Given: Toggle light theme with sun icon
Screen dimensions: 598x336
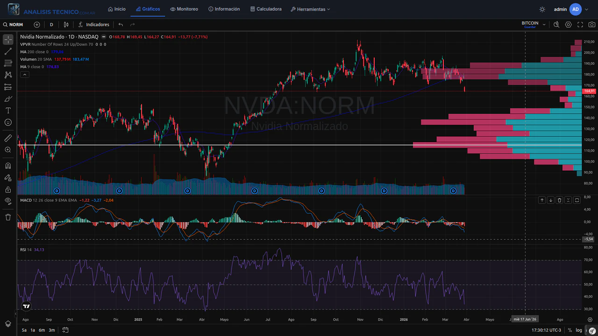Looking at the screenshot, I should (x=542, y=9).
